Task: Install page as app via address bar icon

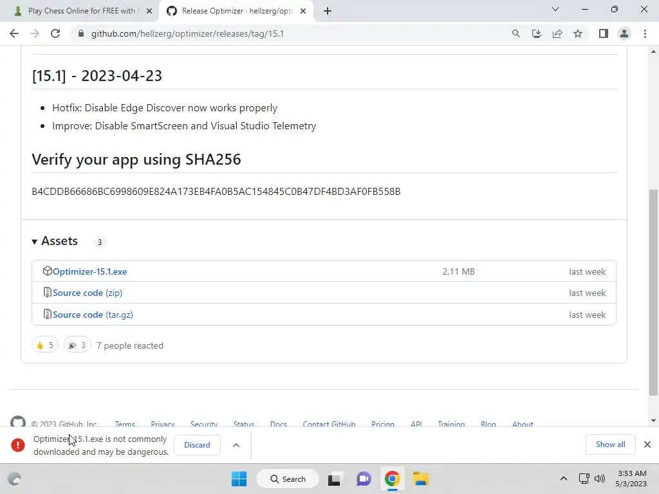Action: point(536,33)
